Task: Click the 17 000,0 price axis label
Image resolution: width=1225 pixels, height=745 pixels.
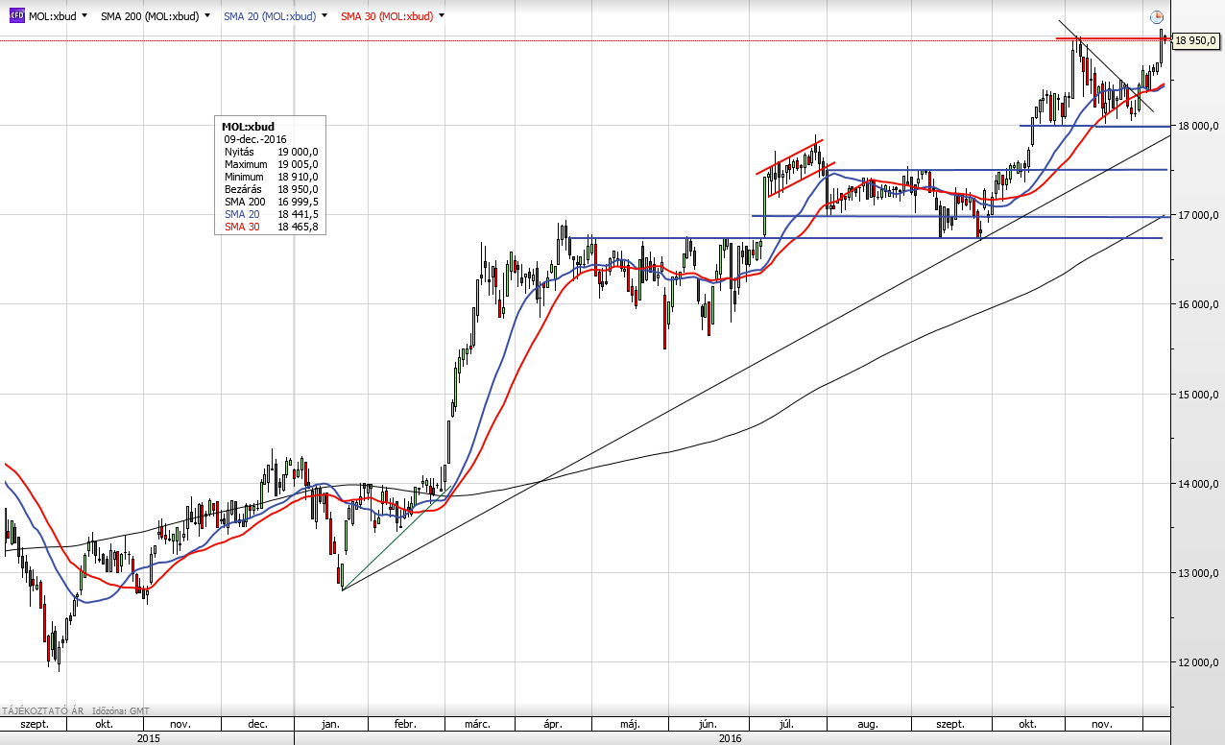Action: tap(1200, 215)
